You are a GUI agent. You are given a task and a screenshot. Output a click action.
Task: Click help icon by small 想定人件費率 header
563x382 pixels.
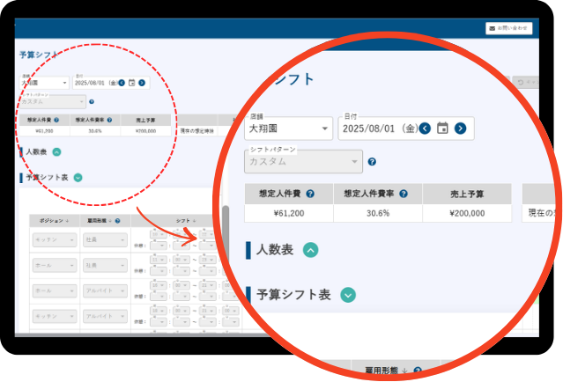tap(109, 121)
